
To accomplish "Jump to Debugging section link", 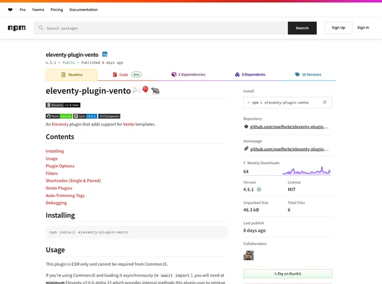I will click(x=56, y=202).
